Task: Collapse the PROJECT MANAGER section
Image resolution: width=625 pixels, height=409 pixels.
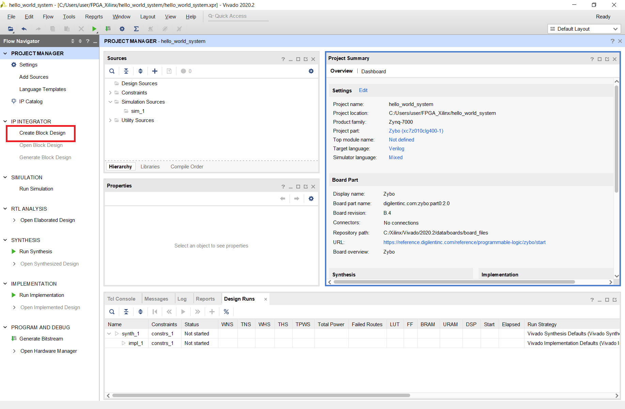Action: (x=5, y=54)
